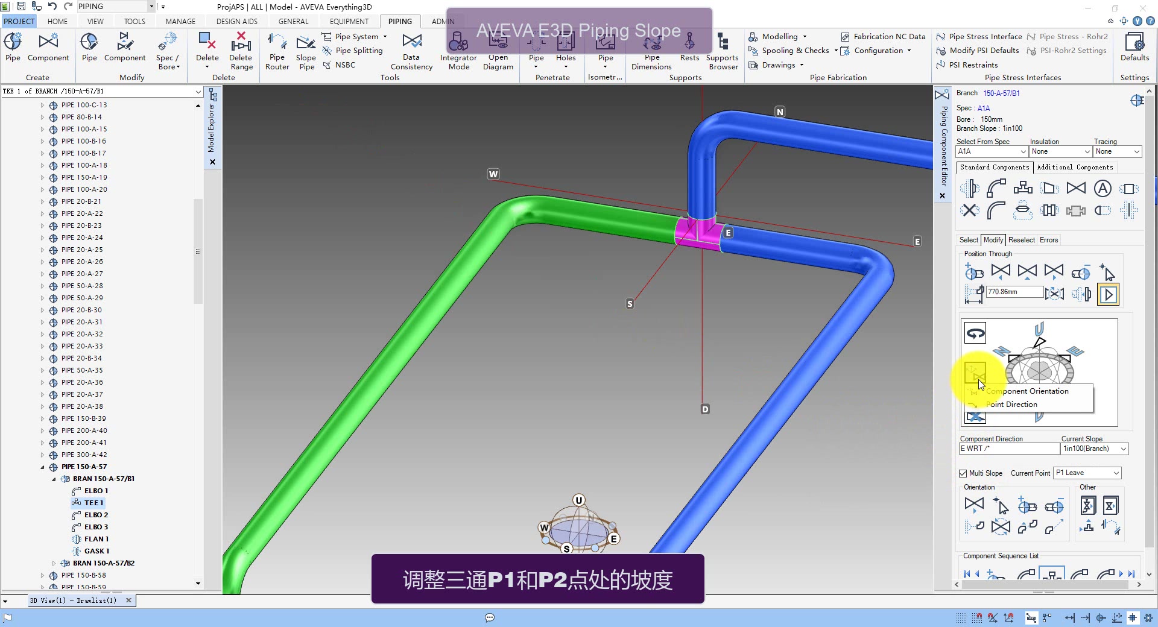The image size is (1158, 627).
Task: Open the Insulation dropdown set to None
Action: point(1060,151)
